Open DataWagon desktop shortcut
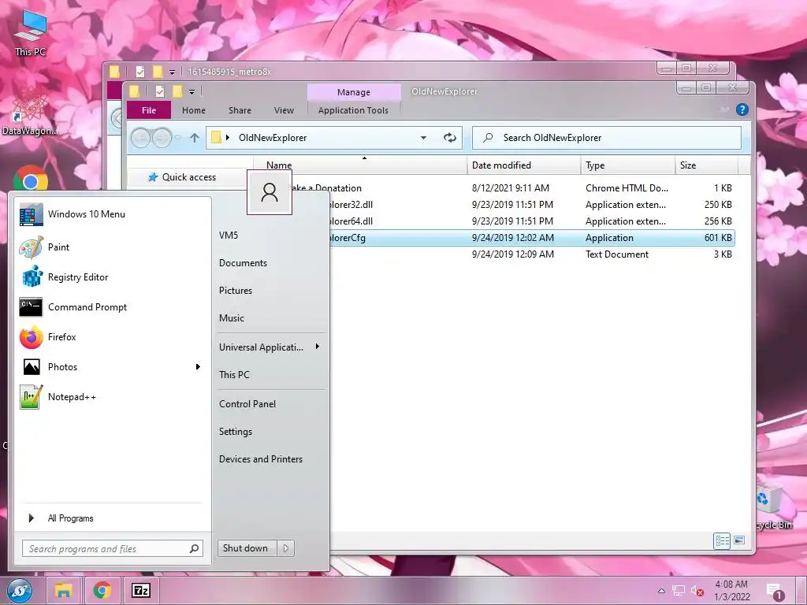 30,111
